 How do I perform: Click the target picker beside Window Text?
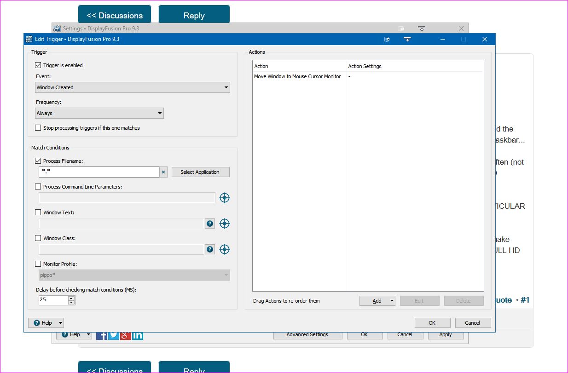(x=225, y=224)
